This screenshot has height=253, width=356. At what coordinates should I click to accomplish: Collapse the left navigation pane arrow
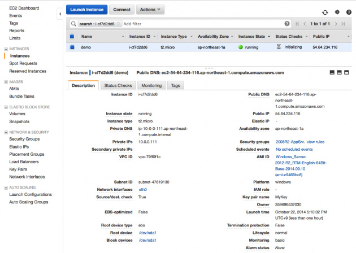pyautogui.click(x=60, y=14)
